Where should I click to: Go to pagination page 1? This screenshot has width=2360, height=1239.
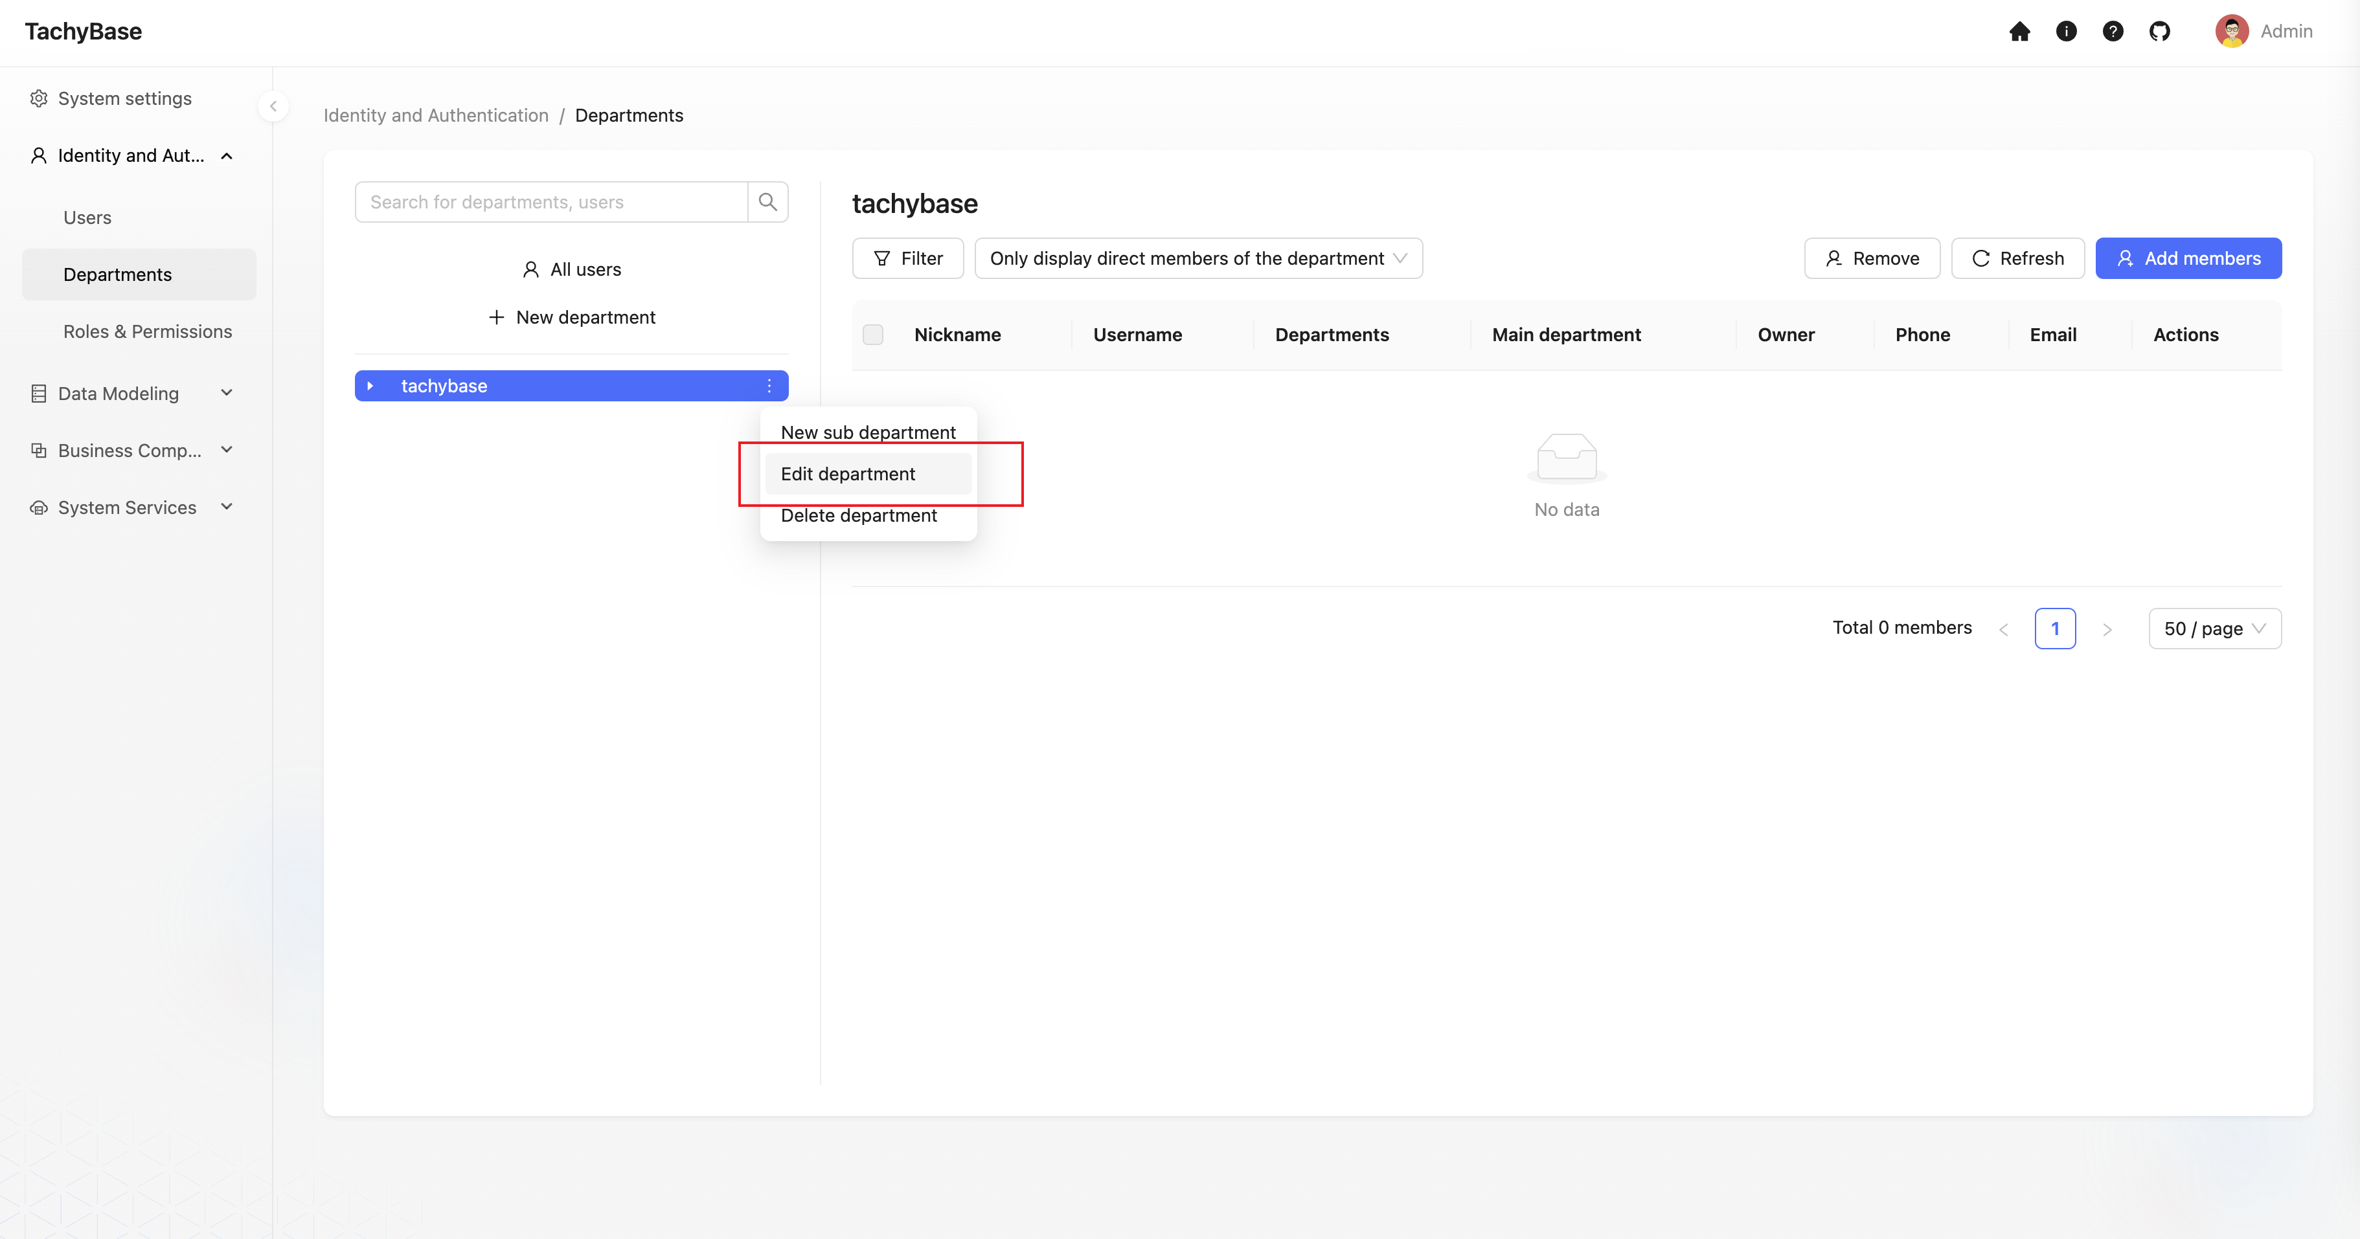click(x=2055, y=628)
